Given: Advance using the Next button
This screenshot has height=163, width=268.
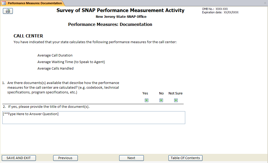Looking at the screenshot, I should (x=131, y=158).
